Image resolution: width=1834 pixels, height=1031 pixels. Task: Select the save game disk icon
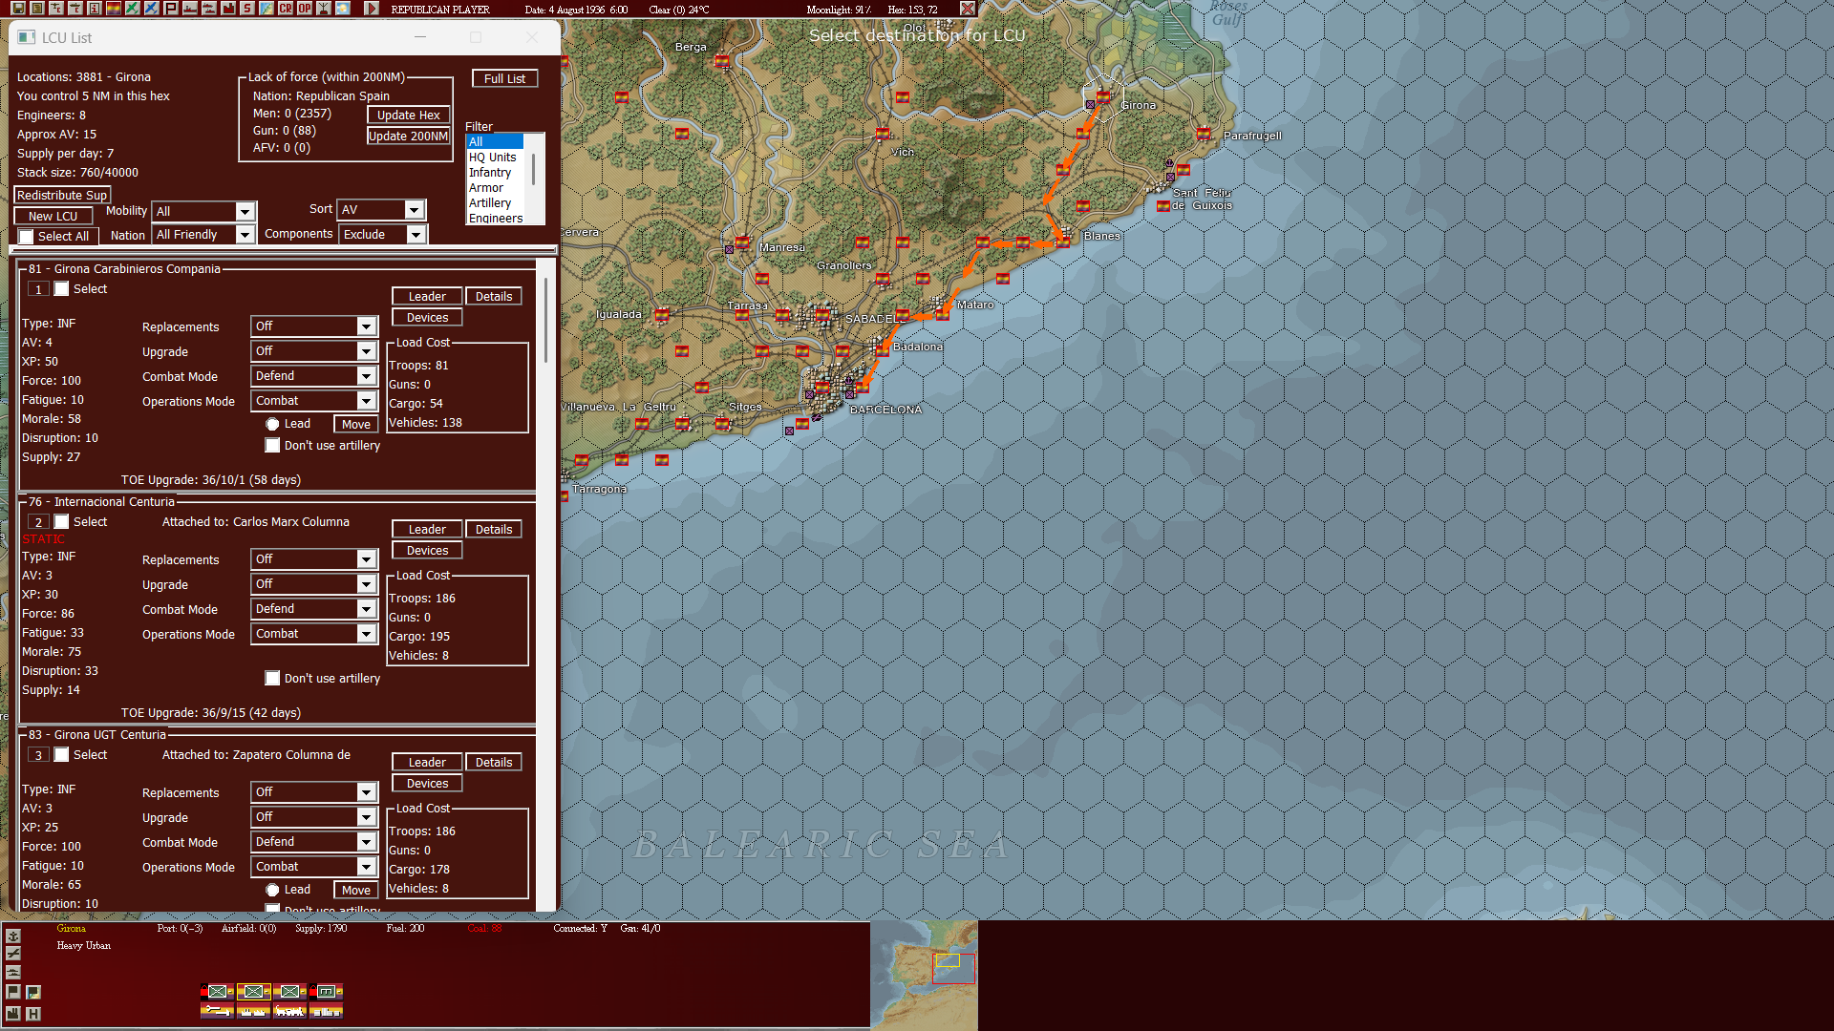tap(19, 9)
